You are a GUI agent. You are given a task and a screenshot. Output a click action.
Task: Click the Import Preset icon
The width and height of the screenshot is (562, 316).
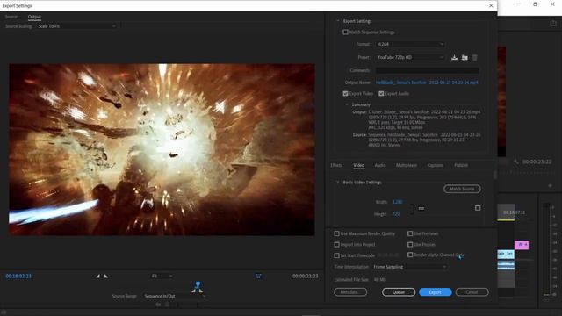tap(465, 57)
